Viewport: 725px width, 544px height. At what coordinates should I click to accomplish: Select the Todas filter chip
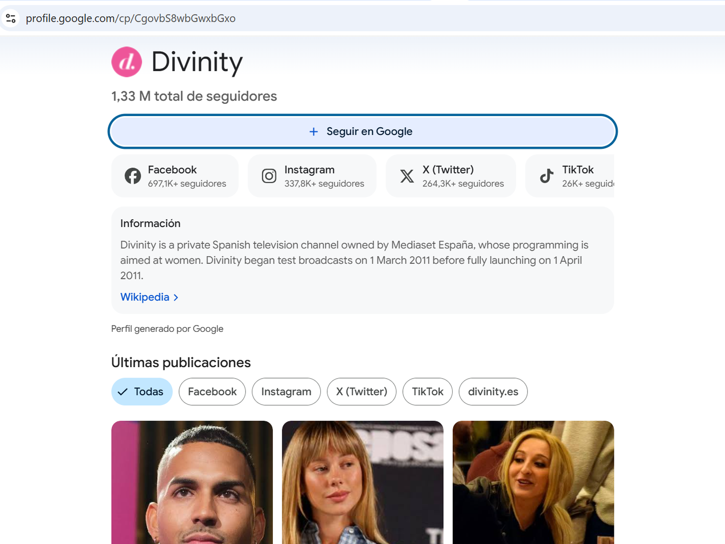(x=142, y=391)
